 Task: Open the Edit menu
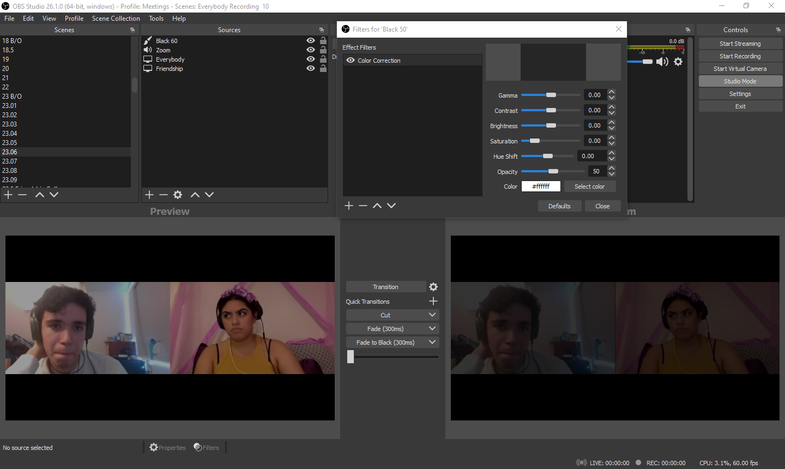(x=28, y=18)
